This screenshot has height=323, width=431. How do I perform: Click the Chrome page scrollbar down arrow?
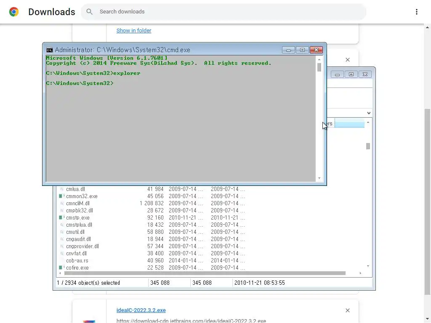pos(427,319)
